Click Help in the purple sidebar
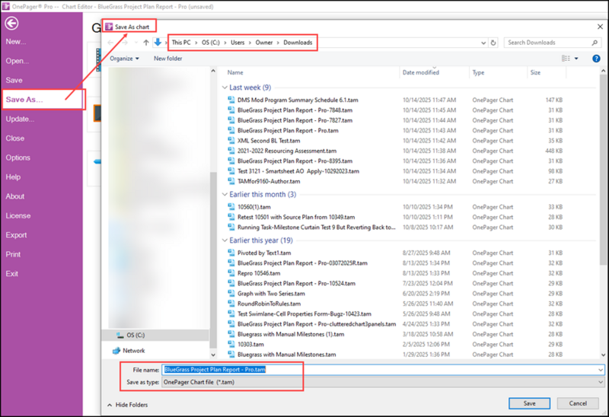 pyautogui.click(x=13, y=177)
